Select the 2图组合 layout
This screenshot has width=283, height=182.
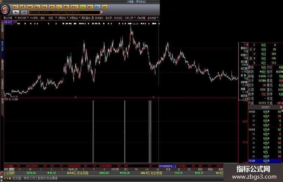[62, 18]
